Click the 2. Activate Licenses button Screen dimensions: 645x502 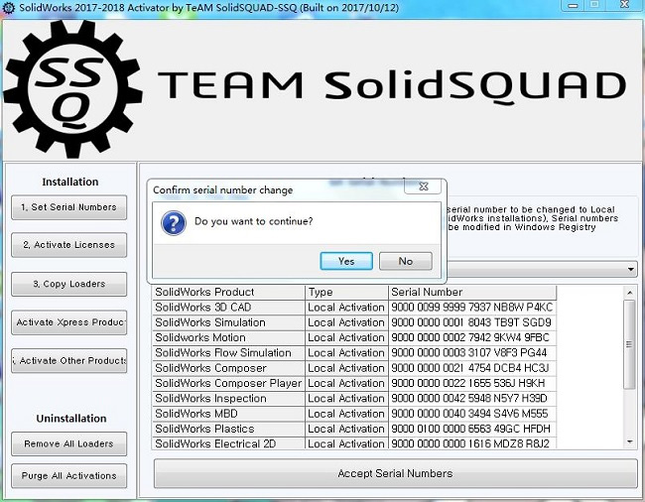point(69,245)
